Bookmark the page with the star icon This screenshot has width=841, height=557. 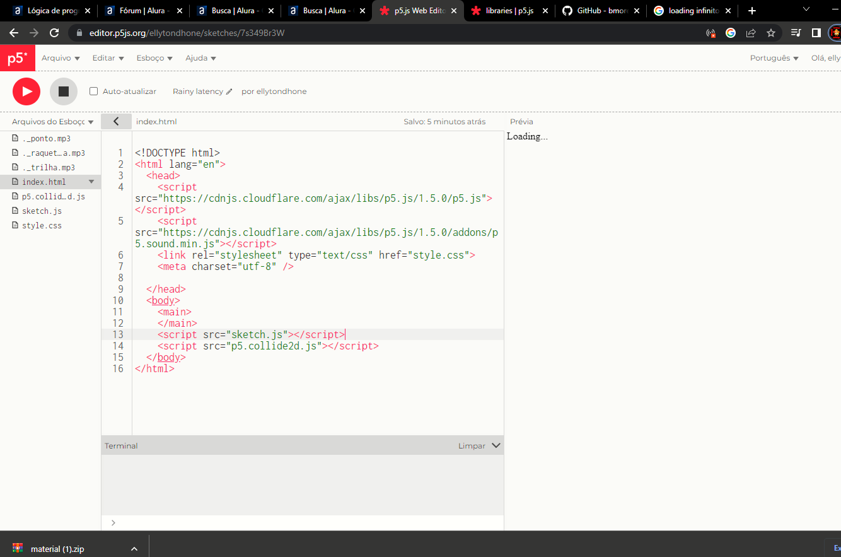770,33
